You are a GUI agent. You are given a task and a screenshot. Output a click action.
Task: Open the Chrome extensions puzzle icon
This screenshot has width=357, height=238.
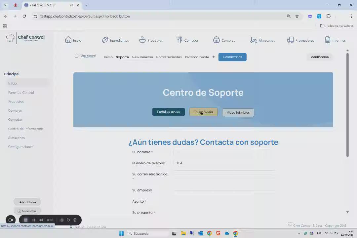click(x=328, y=16)
